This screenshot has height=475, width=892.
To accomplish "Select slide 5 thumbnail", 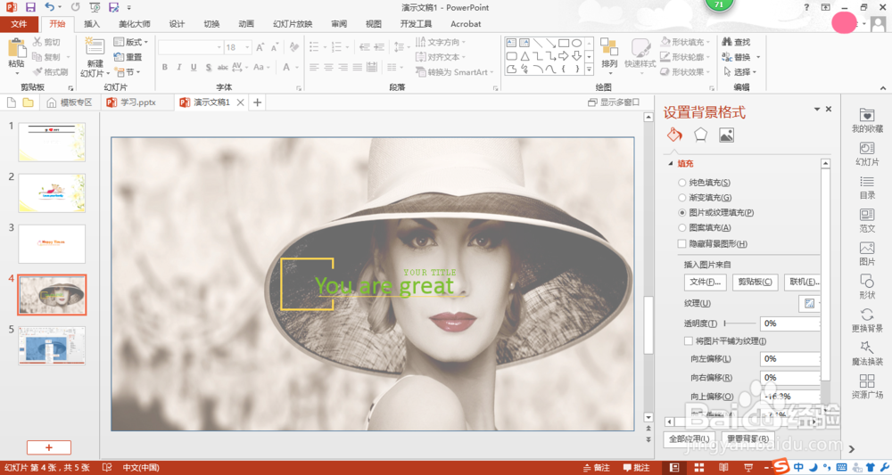I will 52,346.
